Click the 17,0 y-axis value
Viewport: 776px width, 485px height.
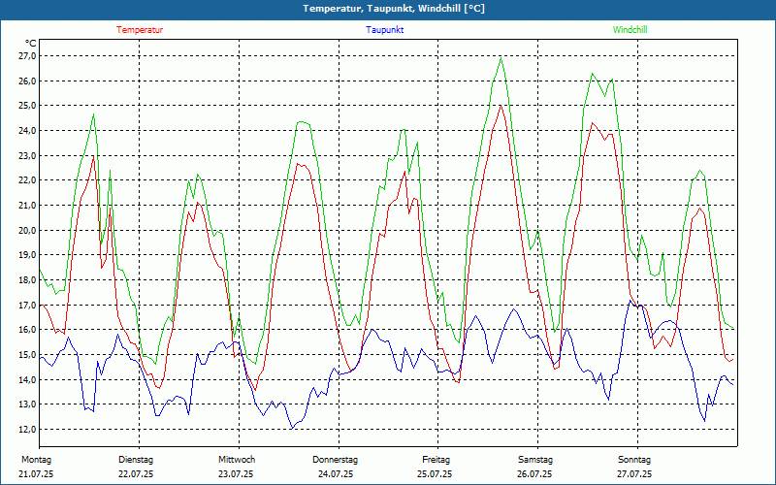point(27,305)
